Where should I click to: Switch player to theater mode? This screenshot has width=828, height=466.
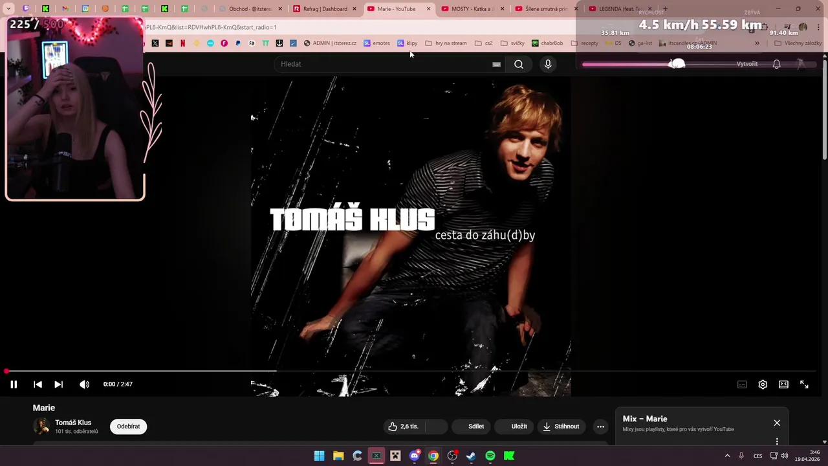tap(783, 384)
